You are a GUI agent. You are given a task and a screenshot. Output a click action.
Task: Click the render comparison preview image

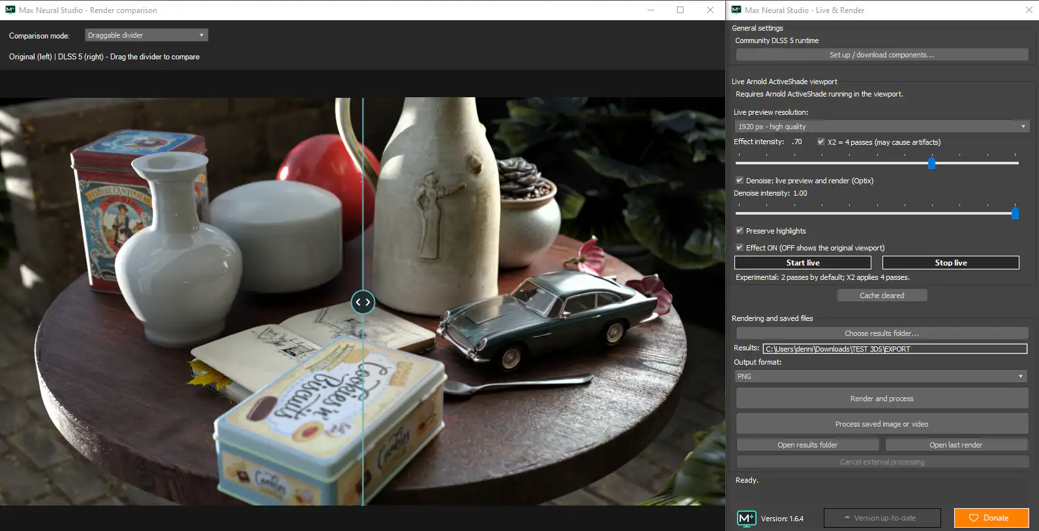363,301
